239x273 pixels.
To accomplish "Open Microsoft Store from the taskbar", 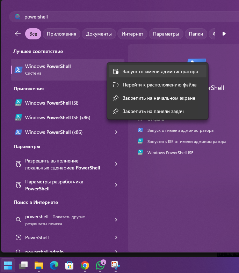I will point(69,265).
